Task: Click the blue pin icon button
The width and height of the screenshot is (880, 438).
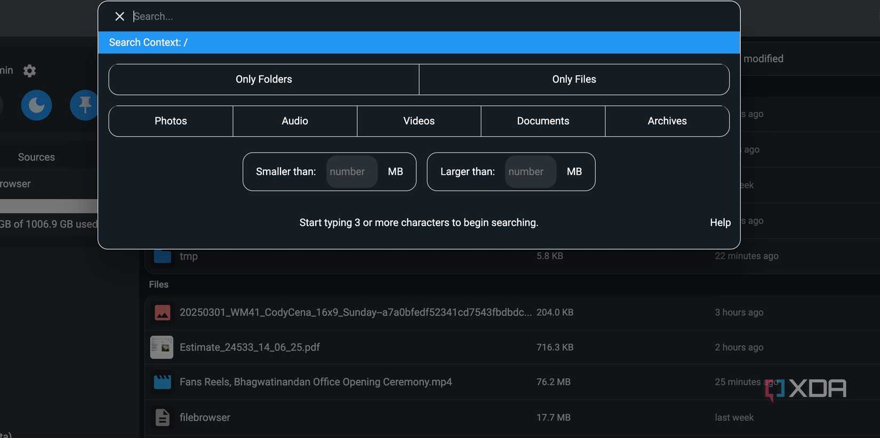Action: pos(84,106)
